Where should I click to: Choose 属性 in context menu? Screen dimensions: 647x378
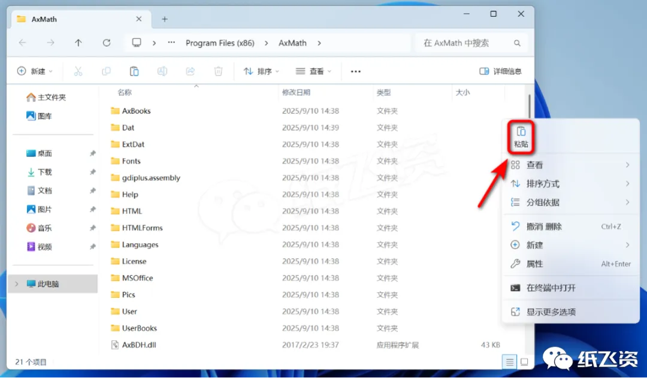tap(571, 264)
